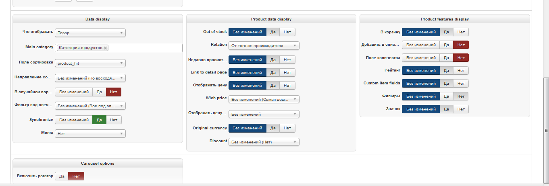Set Synchronize to "Нет"

pyautogui.click(x=114, y=120)
